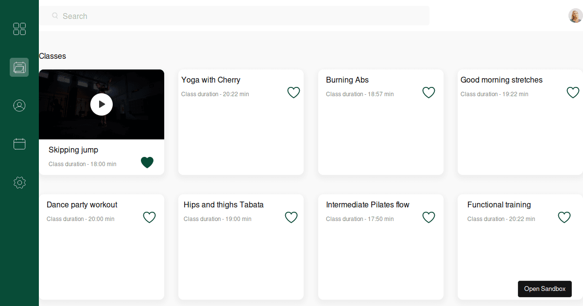The width and height of the screenshot is (583, 306).
Task: Click the user avatar in top right
Action: coord(575,16)
